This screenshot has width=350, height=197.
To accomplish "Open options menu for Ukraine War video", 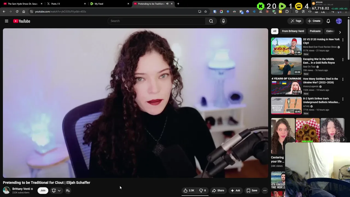I will 343,79.
